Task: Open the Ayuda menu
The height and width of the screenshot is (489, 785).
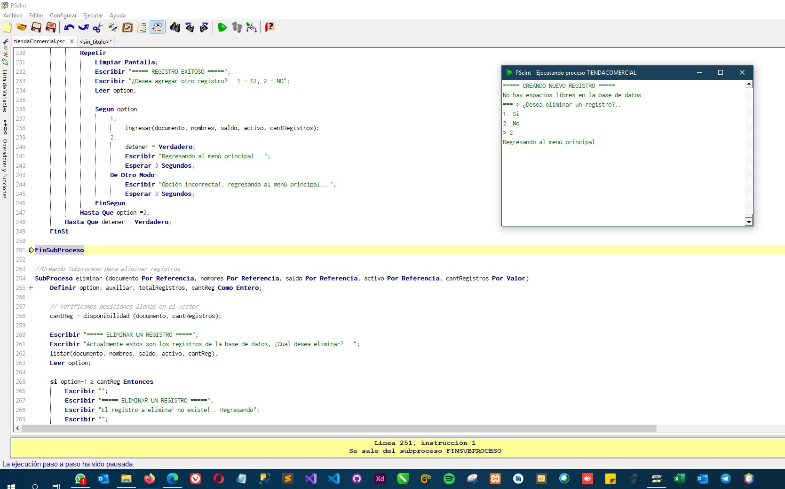Action: [x=118, y=15]
